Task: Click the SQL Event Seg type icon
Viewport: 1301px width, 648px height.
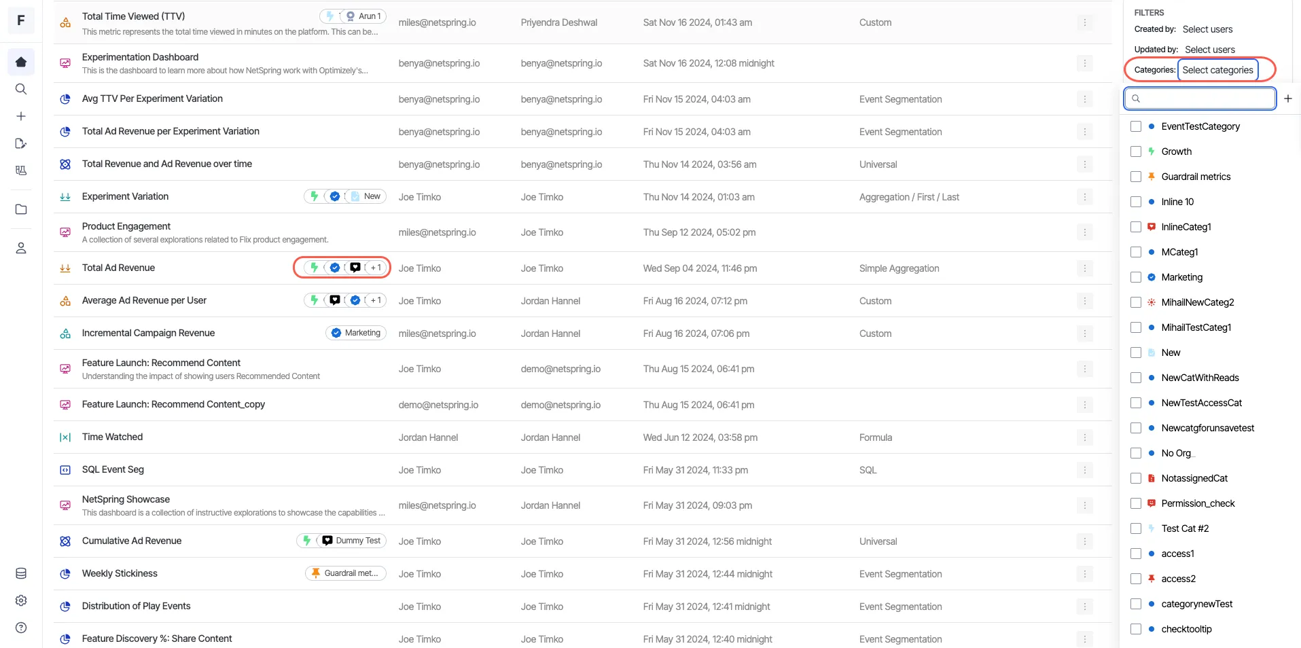Action: [x=65, y=470]
